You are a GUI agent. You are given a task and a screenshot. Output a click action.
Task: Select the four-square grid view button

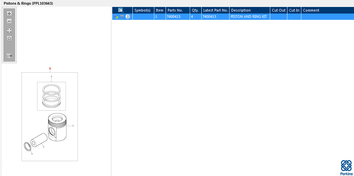tap(9, 31)
